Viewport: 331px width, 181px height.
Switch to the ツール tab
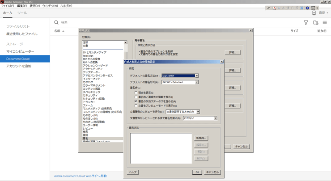(x=22, y=13)
